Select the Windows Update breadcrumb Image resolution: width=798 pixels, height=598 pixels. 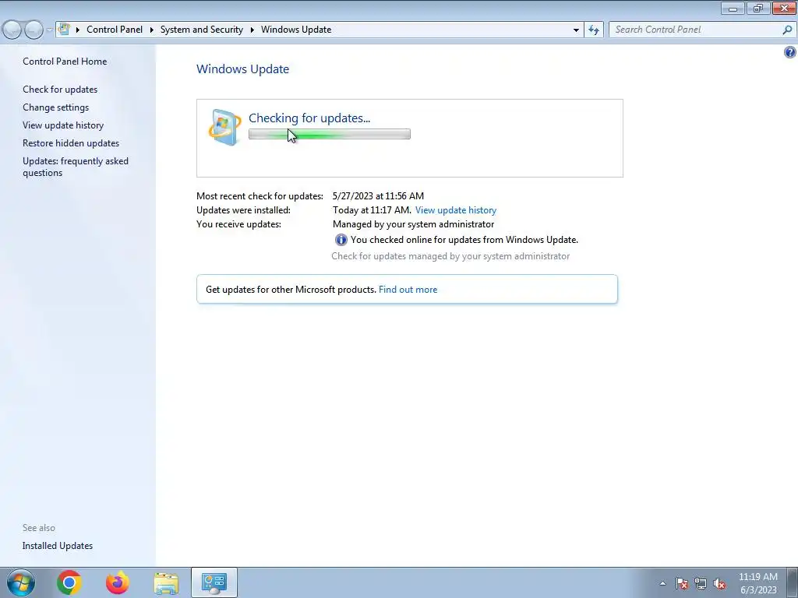296,30
